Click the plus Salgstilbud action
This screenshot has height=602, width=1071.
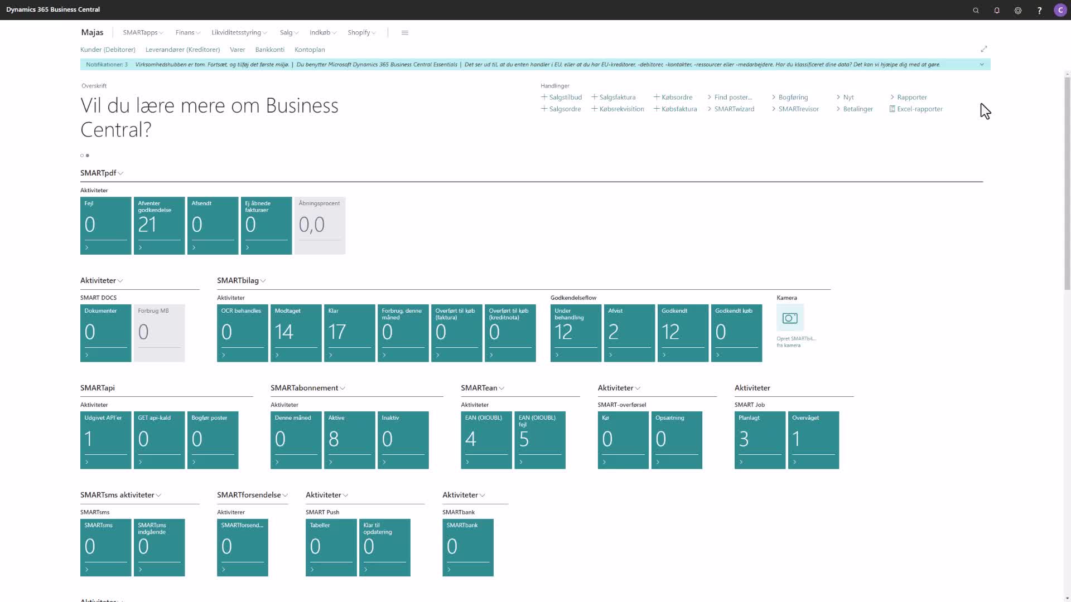562,97
